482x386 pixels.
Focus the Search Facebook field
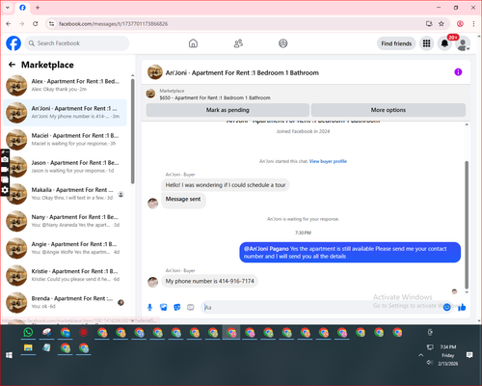tap(77, 43)
